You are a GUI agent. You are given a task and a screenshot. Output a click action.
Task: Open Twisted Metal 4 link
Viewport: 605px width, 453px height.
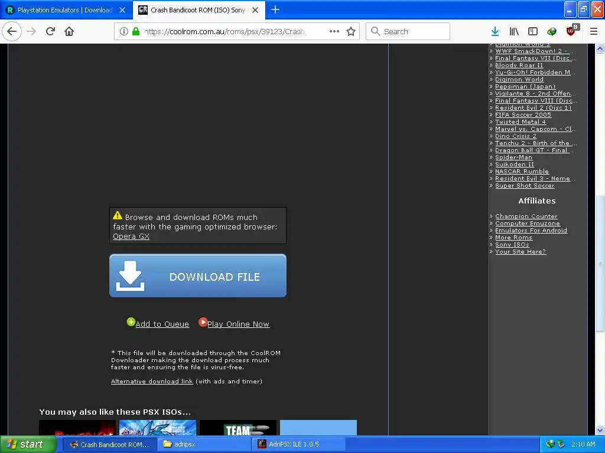tap(521, 122)
